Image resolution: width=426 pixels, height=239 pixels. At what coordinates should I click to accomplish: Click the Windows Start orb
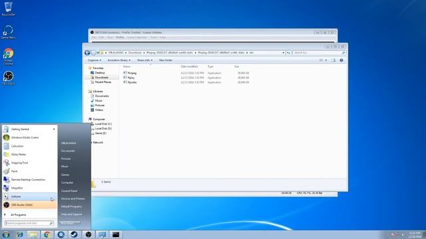[5, 234]
